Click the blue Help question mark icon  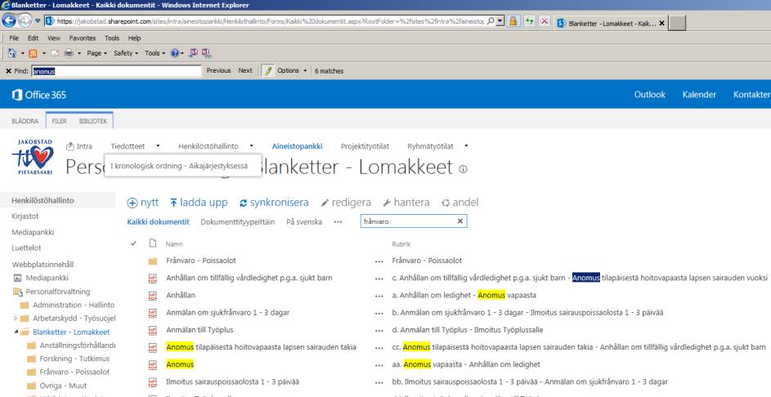click(x=174, y=53)
